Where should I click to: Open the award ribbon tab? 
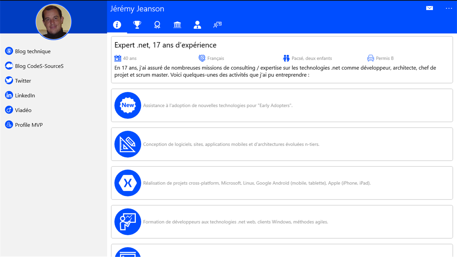tap(157, 25)
